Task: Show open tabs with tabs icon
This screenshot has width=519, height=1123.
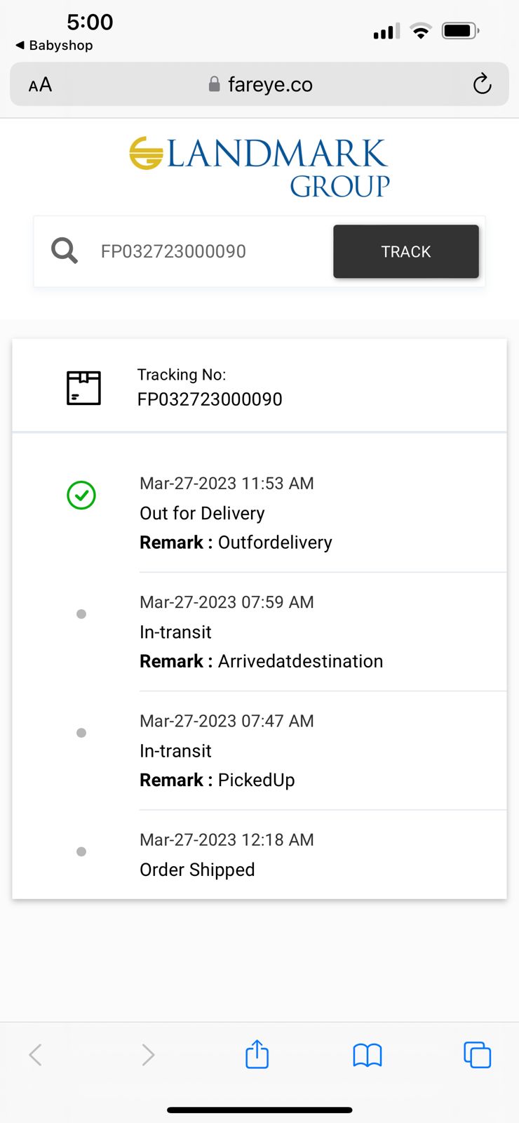Action: [x=477, y=1054]
